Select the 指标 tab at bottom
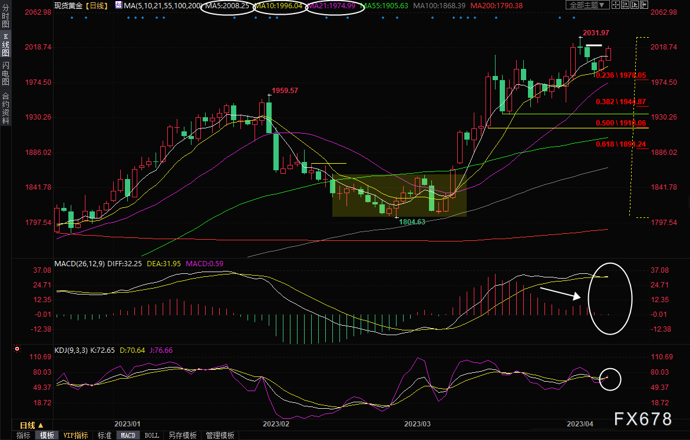This screenshot has width=690, height=440. point(24,435)
